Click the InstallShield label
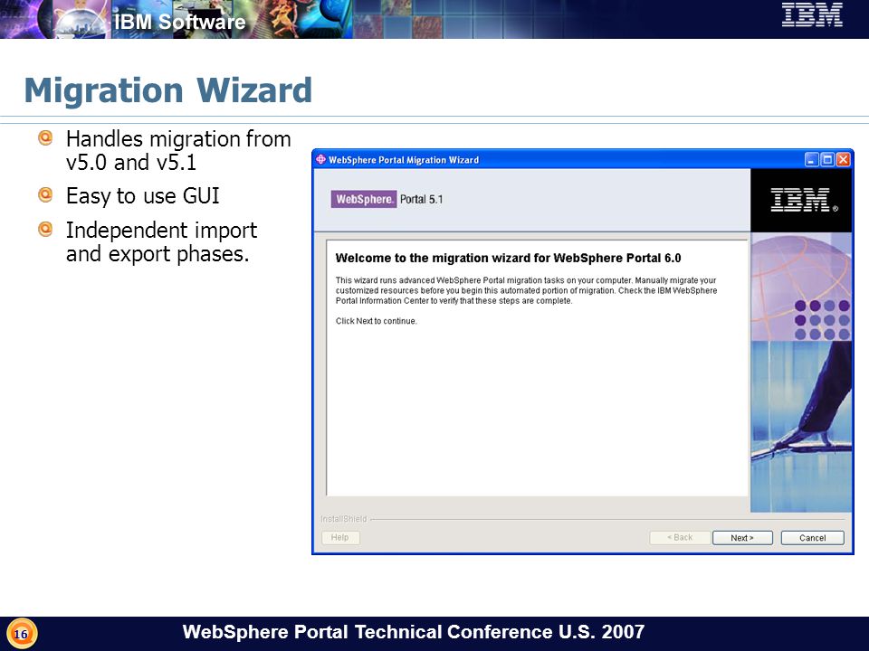The height and width of the screenshot is (651, 869). pos(344,519)
